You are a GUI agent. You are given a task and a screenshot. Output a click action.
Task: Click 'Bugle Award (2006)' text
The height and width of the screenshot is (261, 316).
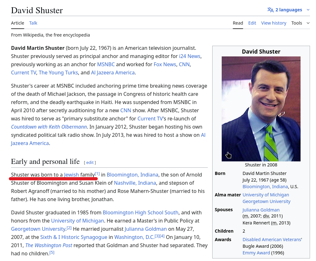[263, 246]
